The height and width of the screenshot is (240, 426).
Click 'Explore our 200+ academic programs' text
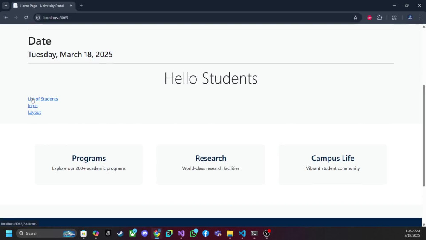(89, 168)
